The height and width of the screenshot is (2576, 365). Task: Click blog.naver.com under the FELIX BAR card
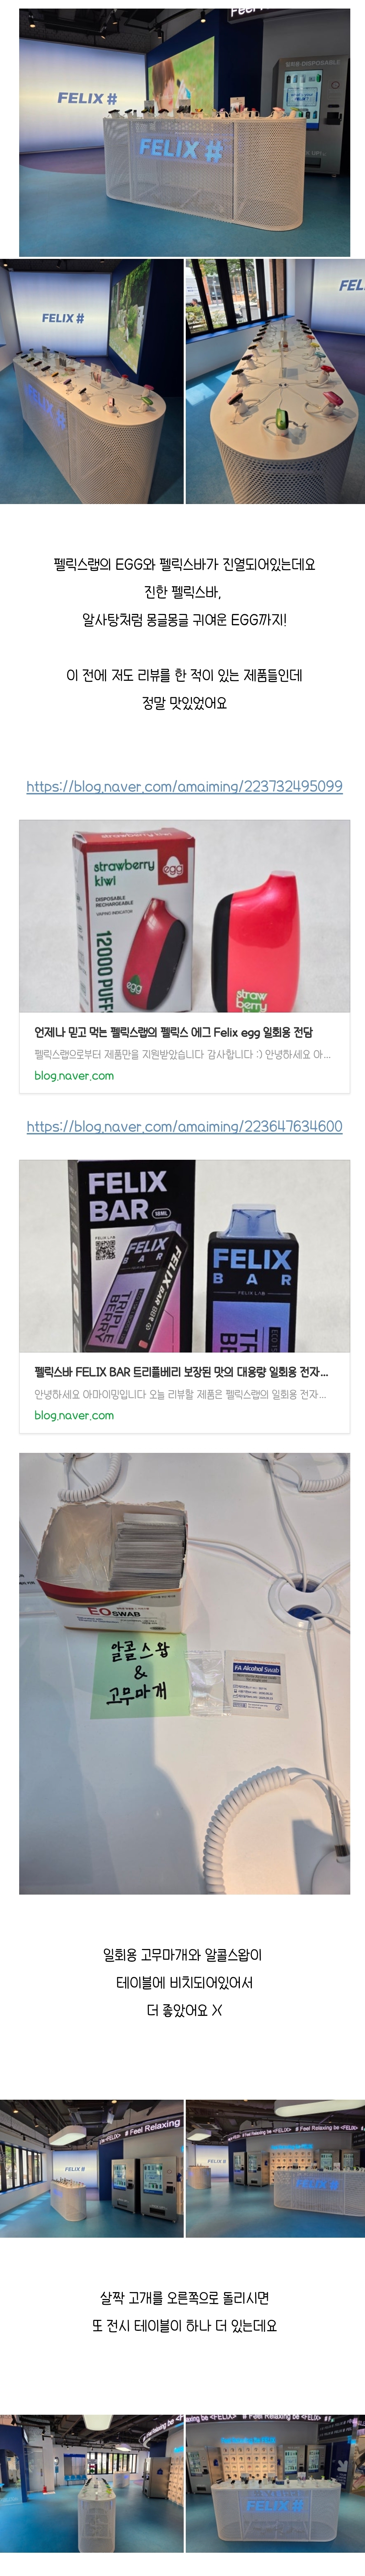coord(74,1415)
